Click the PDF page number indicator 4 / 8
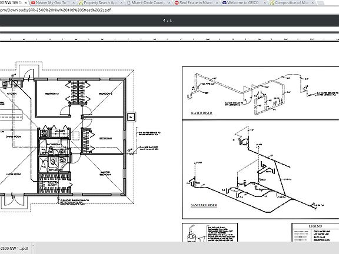Screen dimensions: 339x254 pos(167,21)
